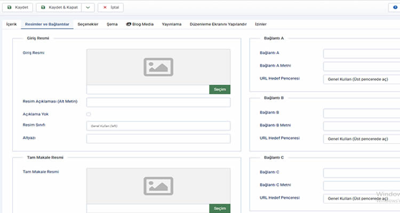Click the Kaydet save button
Viewport: 400px width, 213px height.
click(x=18, y=8)
